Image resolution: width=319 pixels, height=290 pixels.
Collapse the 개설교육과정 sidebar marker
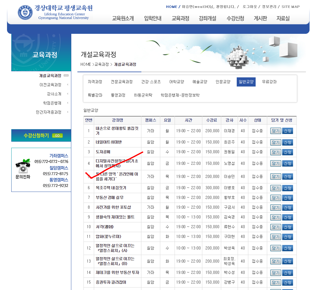point(66,76)
